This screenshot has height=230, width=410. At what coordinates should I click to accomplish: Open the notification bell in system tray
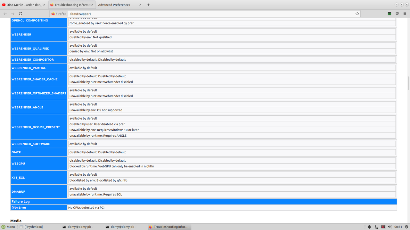pos(369,227)
